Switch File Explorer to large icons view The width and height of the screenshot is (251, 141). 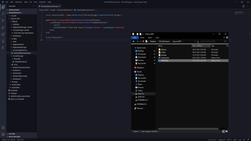(x=227, y=132)
